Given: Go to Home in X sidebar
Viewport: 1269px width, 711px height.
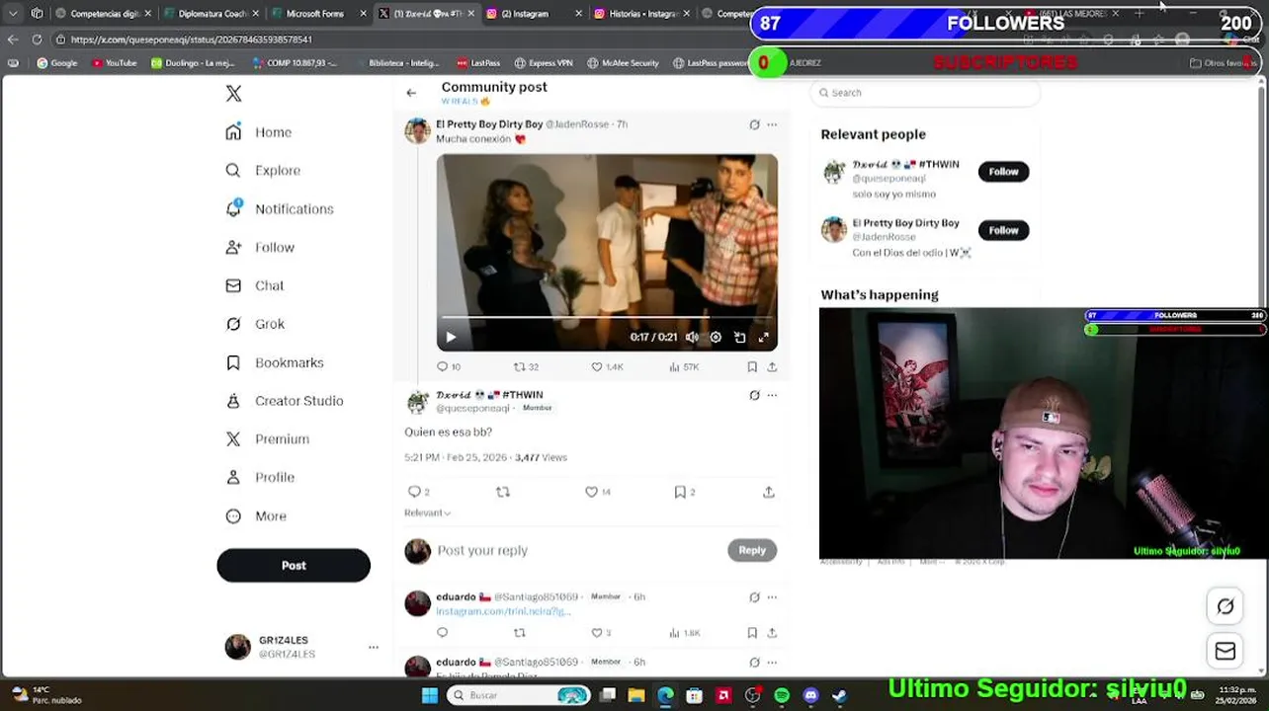Looking at the screenshot, I should [x=259, y=132].
